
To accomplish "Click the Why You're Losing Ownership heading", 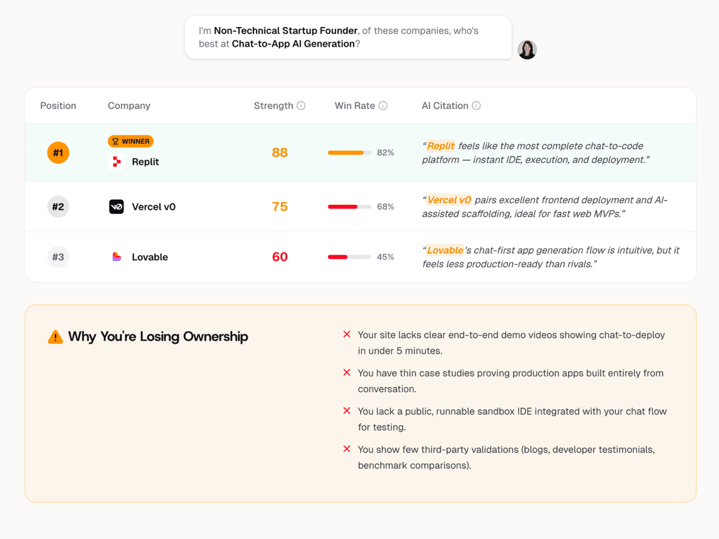I will tap(158, 337).
